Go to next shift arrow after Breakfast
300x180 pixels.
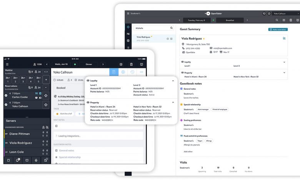click(x=247, y=20)
